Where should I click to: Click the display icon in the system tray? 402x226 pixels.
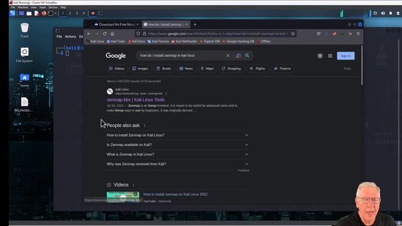[x=375, y=13]
